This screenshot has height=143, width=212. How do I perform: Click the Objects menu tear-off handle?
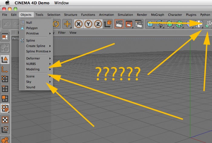pyautogui.click(x=36, y=18)
